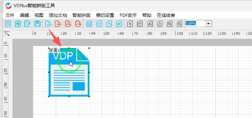Open the 文件 menu
Image resolution: width=252 pixels, height=118 pixels.
pos(10,15)
